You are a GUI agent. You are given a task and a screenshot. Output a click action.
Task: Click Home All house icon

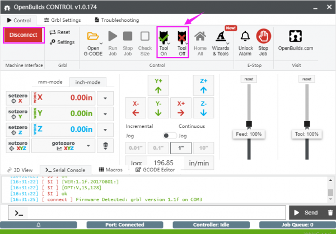tap(200, 36)
